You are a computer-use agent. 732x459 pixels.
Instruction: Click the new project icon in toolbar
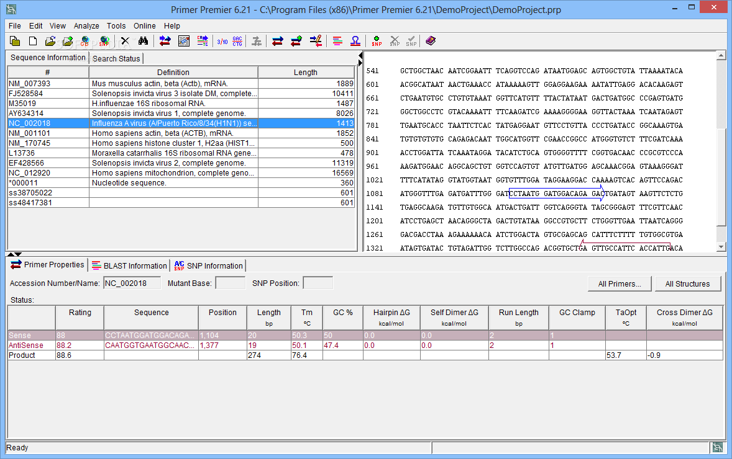coord(15,41)
